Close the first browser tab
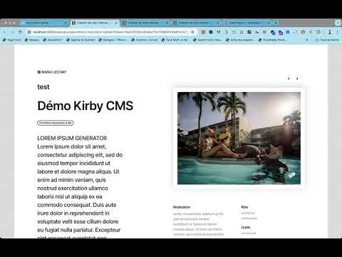This screenshot has width=342, height=257. (x=66, y=23)
